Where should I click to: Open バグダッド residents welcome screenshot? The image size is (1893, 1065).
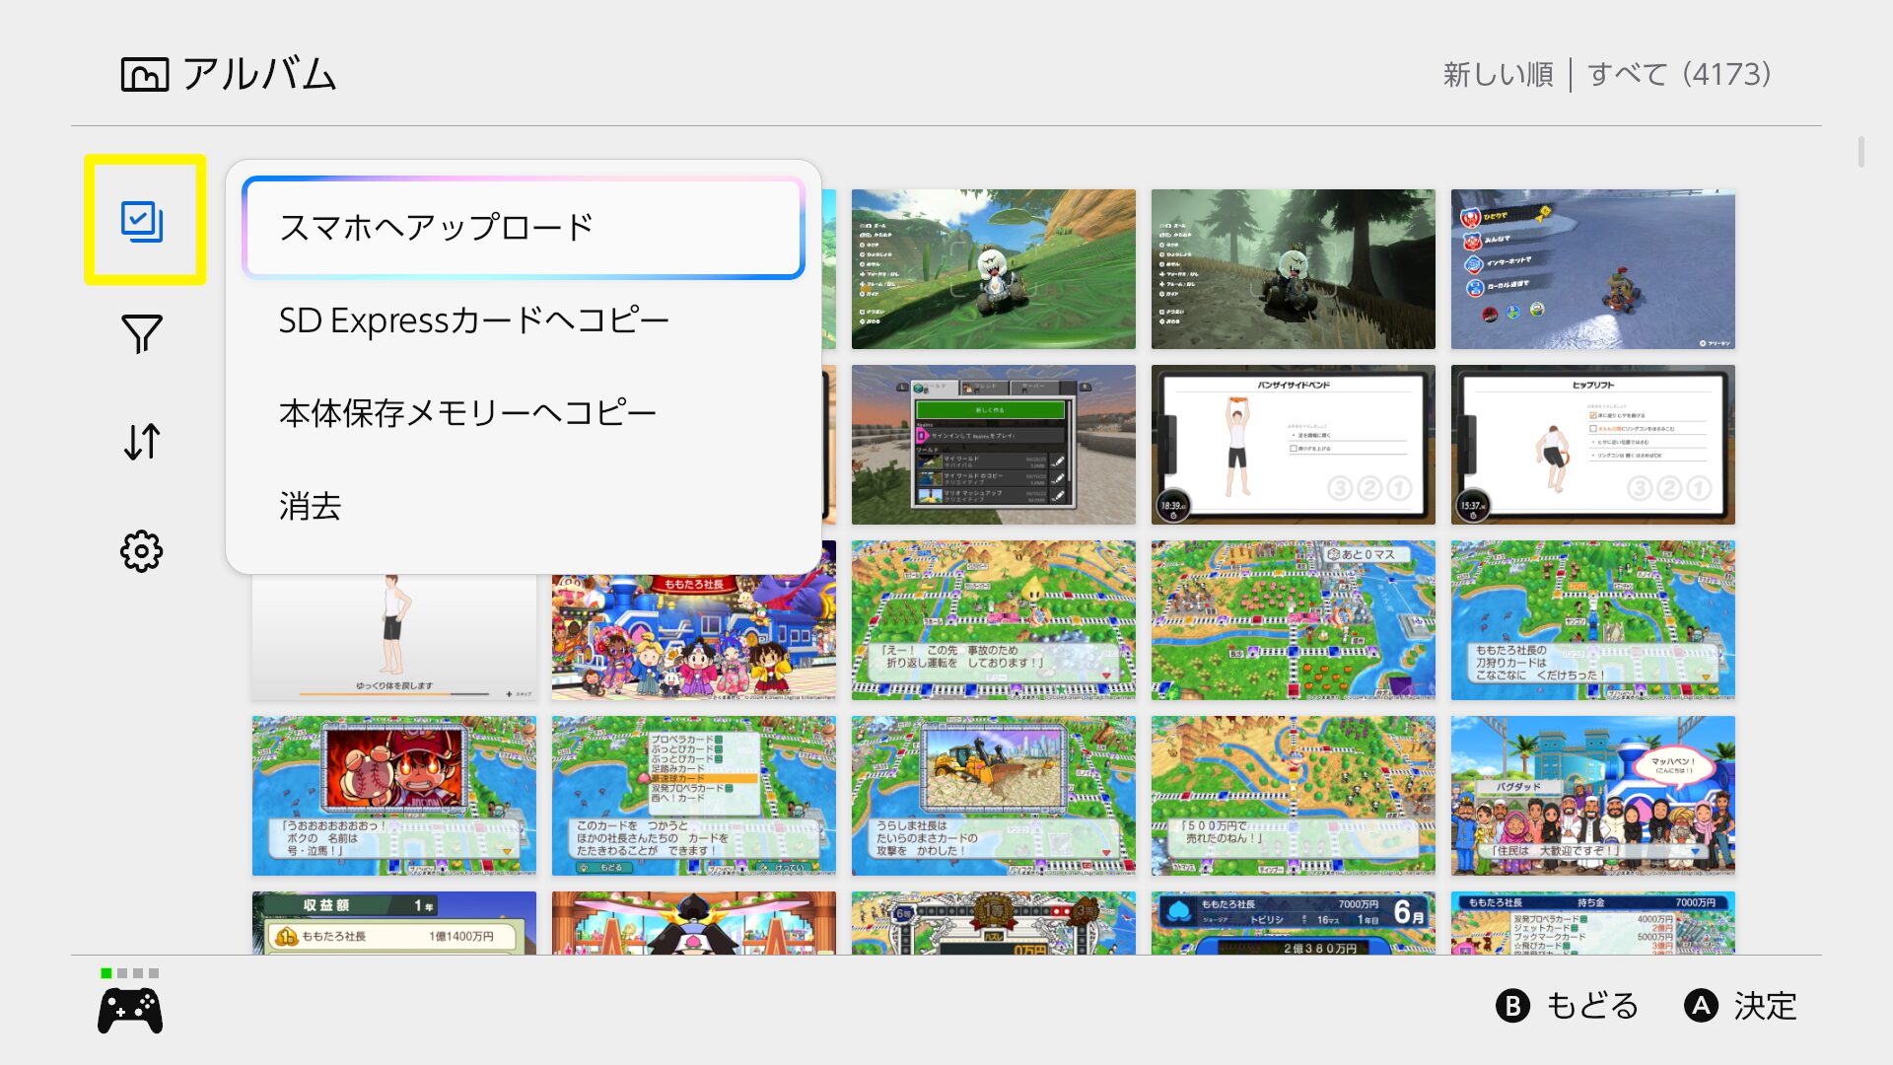[1593, 796]
